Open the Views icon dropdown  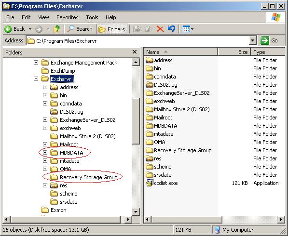point(188,29)
